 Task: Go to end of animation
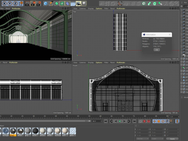point(134,121)
